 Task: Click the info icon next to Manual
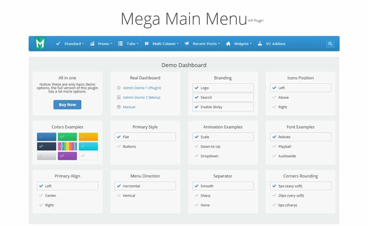(x=119, y=107)
